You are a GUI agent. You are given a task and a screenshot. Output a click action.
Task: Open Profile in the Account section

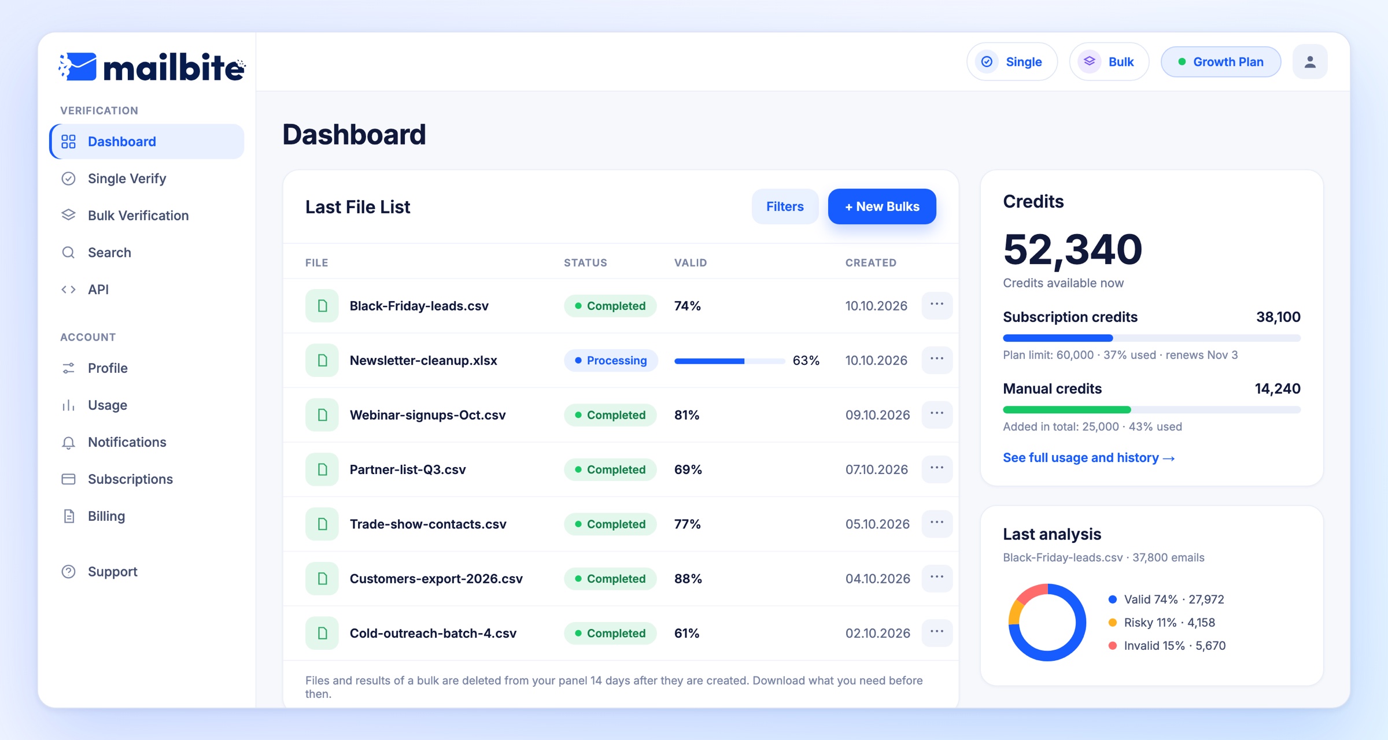coord(147,368)
